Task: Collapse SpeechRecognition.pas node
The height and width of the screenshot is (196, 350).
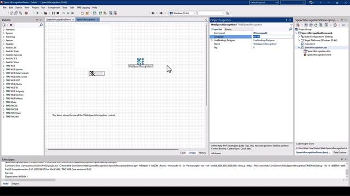Action: [299, 47]
